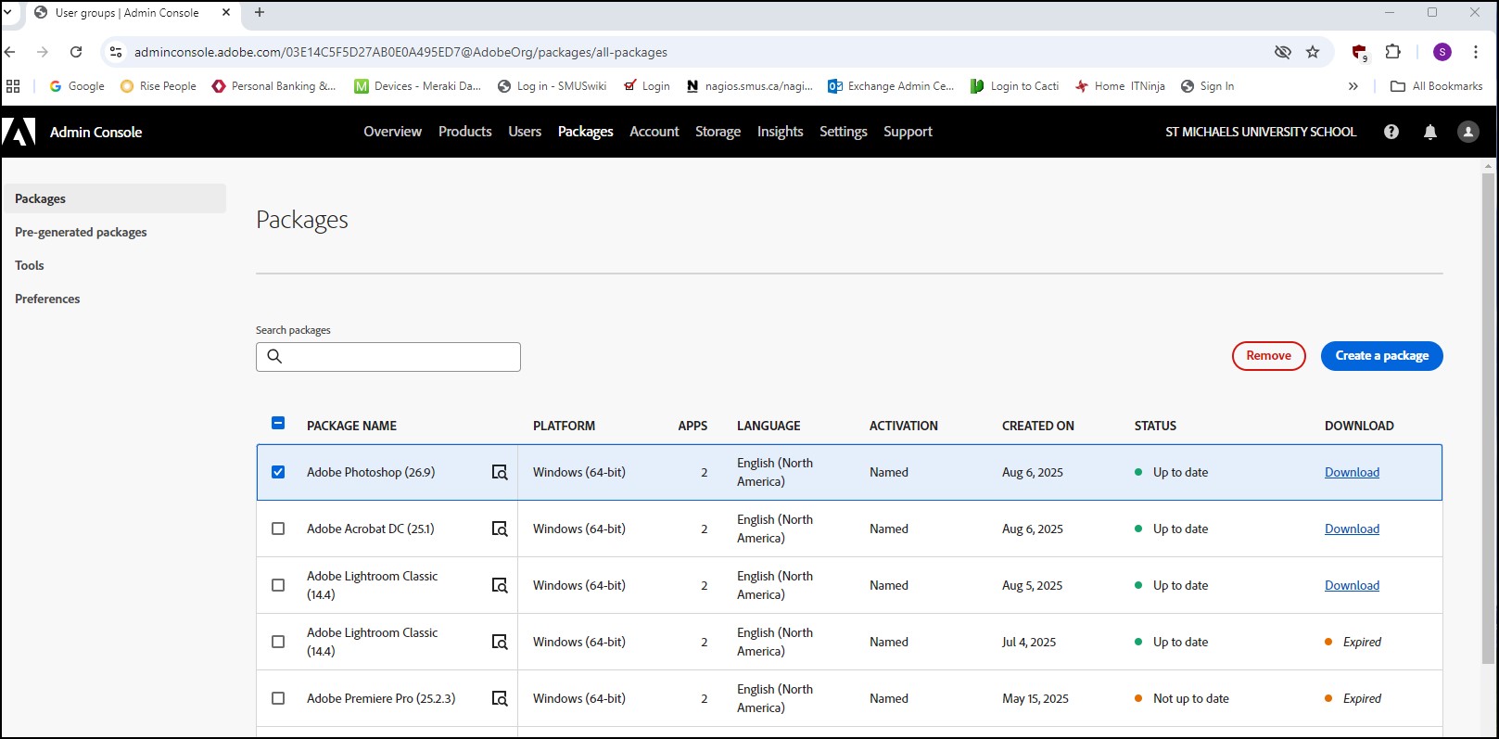1499x739 pixels.
Task: Open the Storage tab
Action: point(718,132)
